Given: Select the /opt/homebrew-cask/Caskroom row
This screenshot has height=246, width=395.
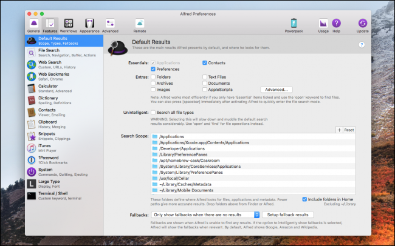Looking at the screenshot, I should (253, 161).
